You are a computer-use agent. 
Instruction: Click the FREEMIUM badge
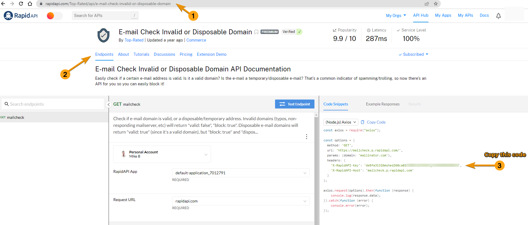click(269, 32)
